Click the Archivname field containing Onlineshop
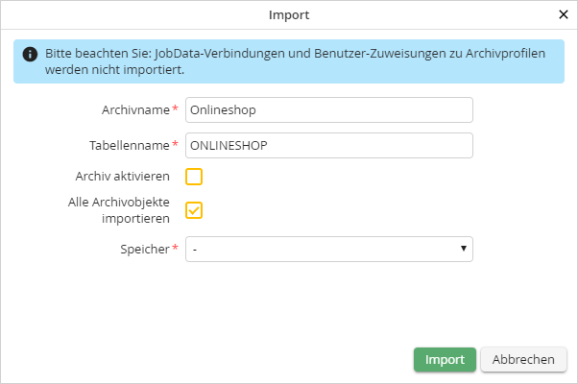The height and width of the screenshot is (384, 578). [328, 110]
